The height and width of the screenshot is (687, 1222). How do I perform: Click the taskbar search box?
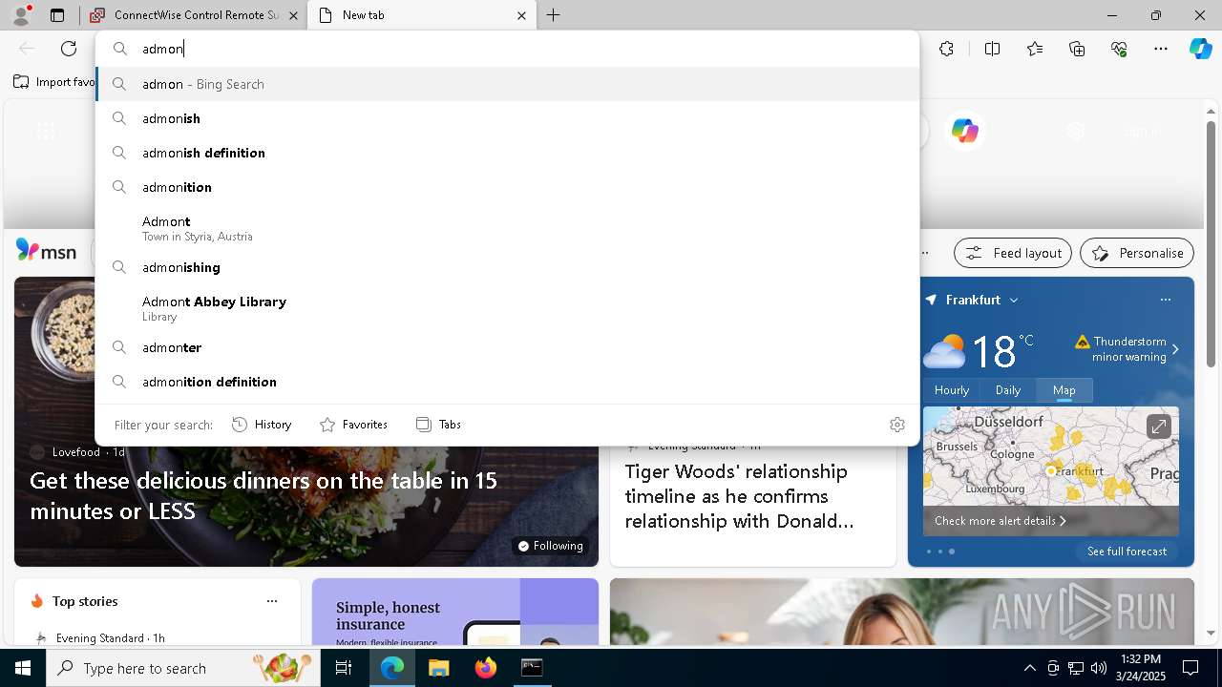[x=185, y=668]
